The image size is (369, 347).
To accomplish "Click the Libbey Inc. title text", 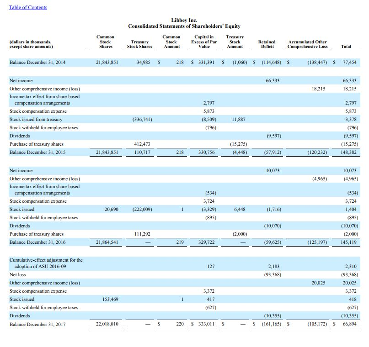I will 184,21.
